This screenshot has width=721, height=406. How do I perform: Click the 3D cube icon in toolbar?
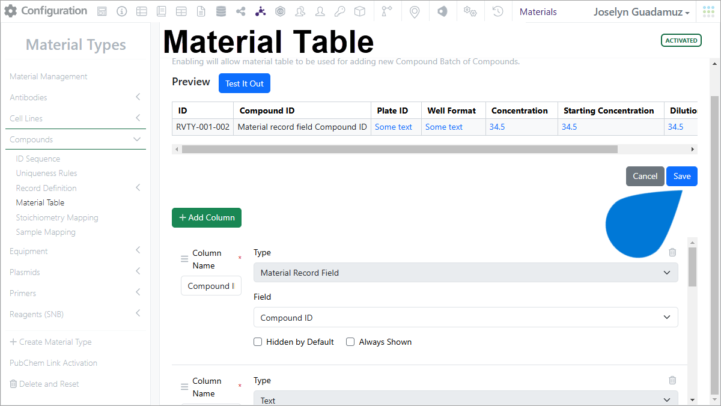coord(359,11)
